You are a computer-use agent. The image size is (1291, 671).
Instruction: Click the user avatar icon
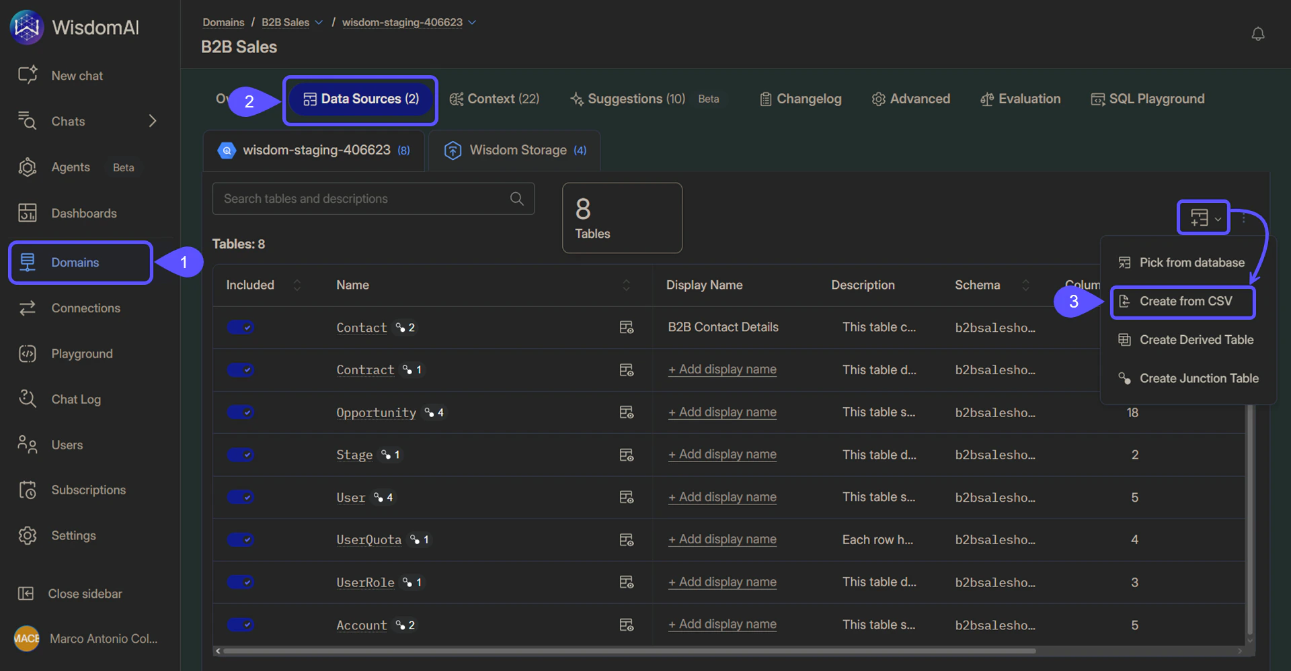click(x=27, y=638)
